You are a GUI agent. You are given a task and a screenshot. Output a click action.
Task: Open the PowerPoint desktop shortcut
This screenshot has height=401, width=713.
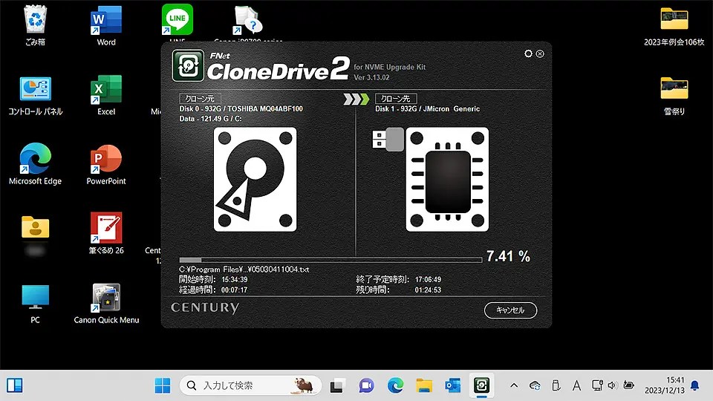(106, 164)
